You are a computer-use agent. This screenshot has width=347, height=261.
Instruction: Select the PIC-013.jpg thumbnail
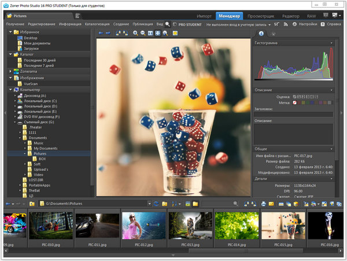coord(190,226)
